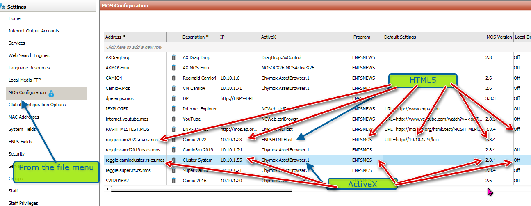The width and height of the screenshot is (531, 206).
Task: Click the trash icon beside internet.youtube.mos
Action: pyautogui.click(x=174, y=119)
